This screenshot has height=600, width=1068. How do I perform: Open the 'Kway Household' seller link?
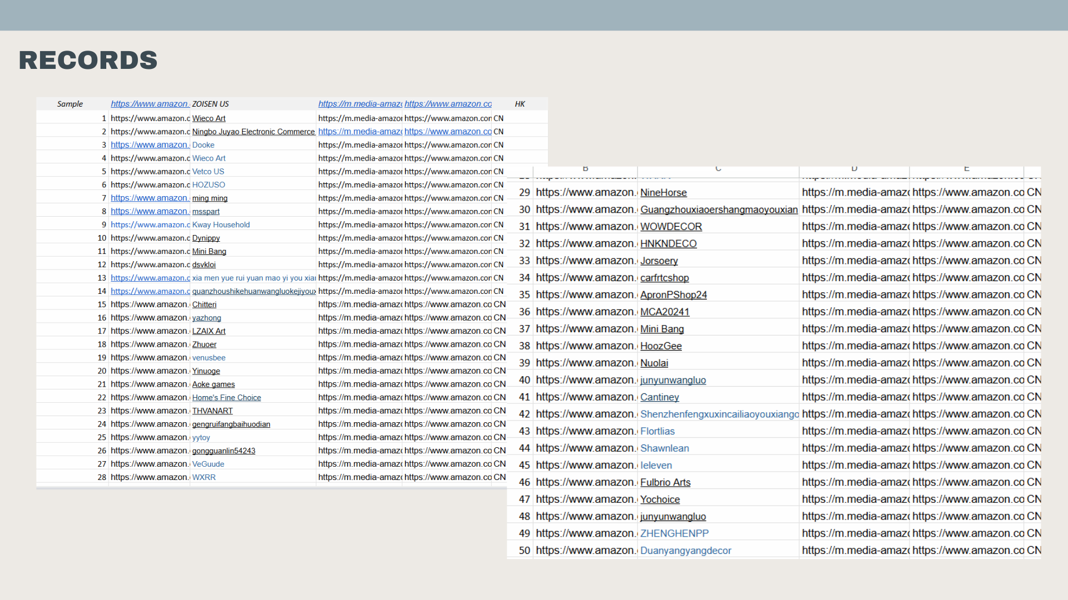click(221, 225)
